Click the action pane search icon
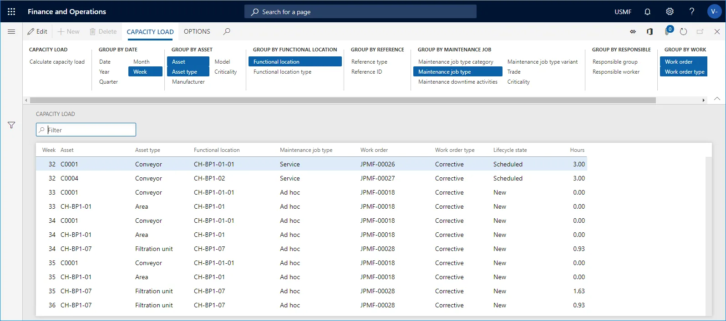Viewport: 726px width, 321px height. 227,31
